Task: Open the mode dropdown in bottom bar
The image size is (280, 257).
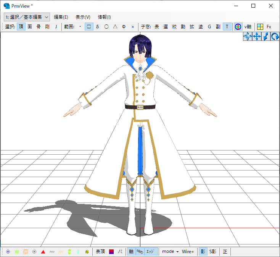Action: pyautogui.click(x=170, y=252)
